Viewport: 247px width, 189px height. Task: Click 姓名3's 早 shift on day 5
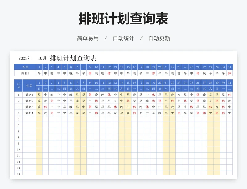pyautogui.click(x=65, y=107)
